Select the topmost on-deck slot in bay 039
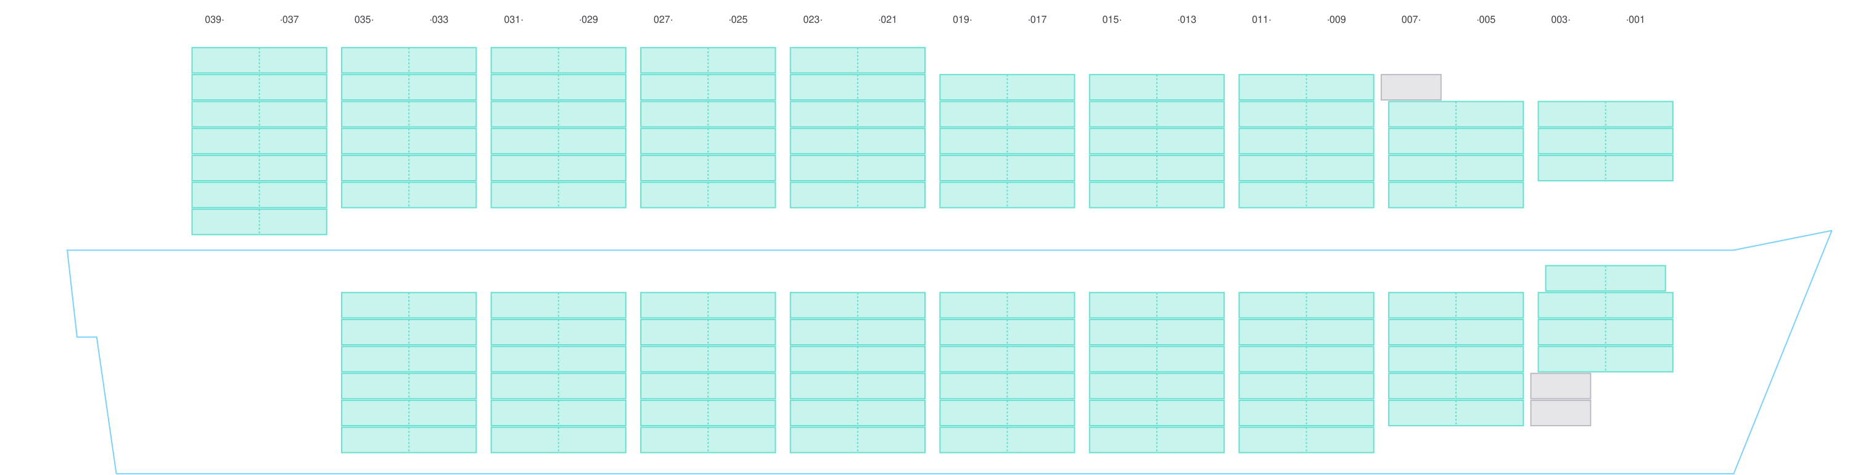 (226, 60)
